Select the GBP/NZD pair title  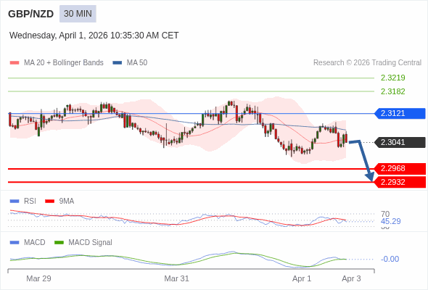click(x=31, y=14)
